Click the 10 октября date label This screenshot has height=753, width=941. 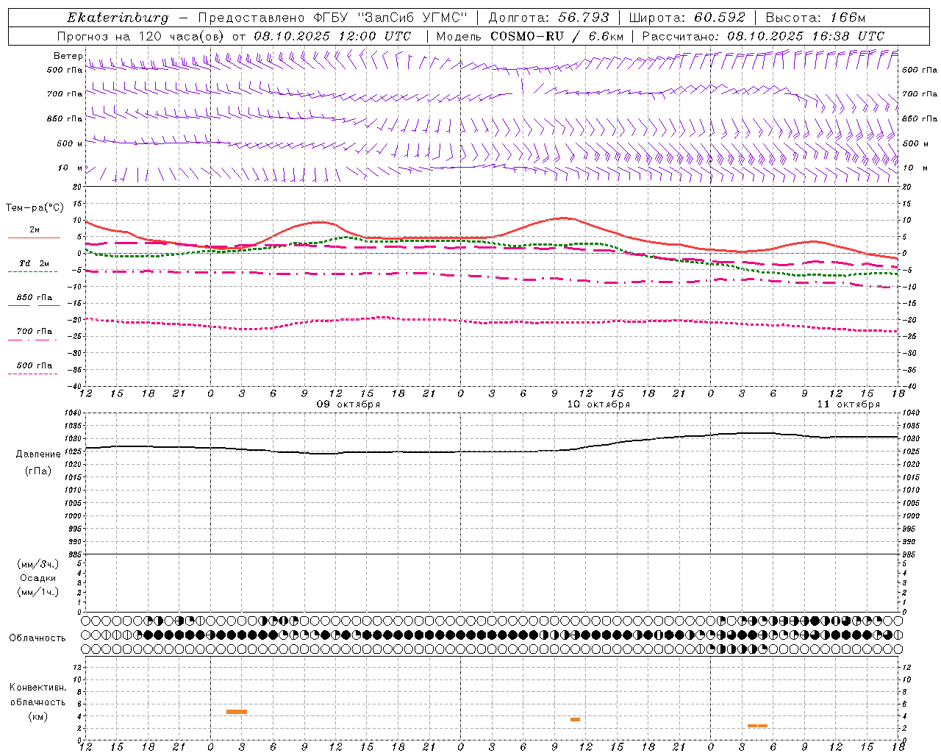tap(598, 404)
